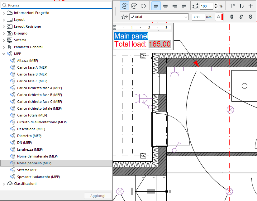
Task: Select the Nome pannello (MEP) row
Action: pos(56,163)
